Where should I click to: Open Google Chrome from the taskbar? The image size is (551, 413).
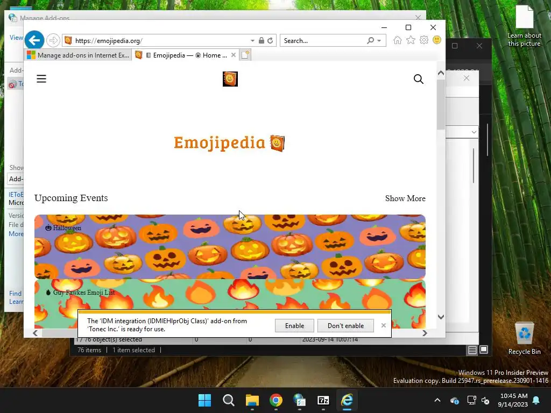276,400
